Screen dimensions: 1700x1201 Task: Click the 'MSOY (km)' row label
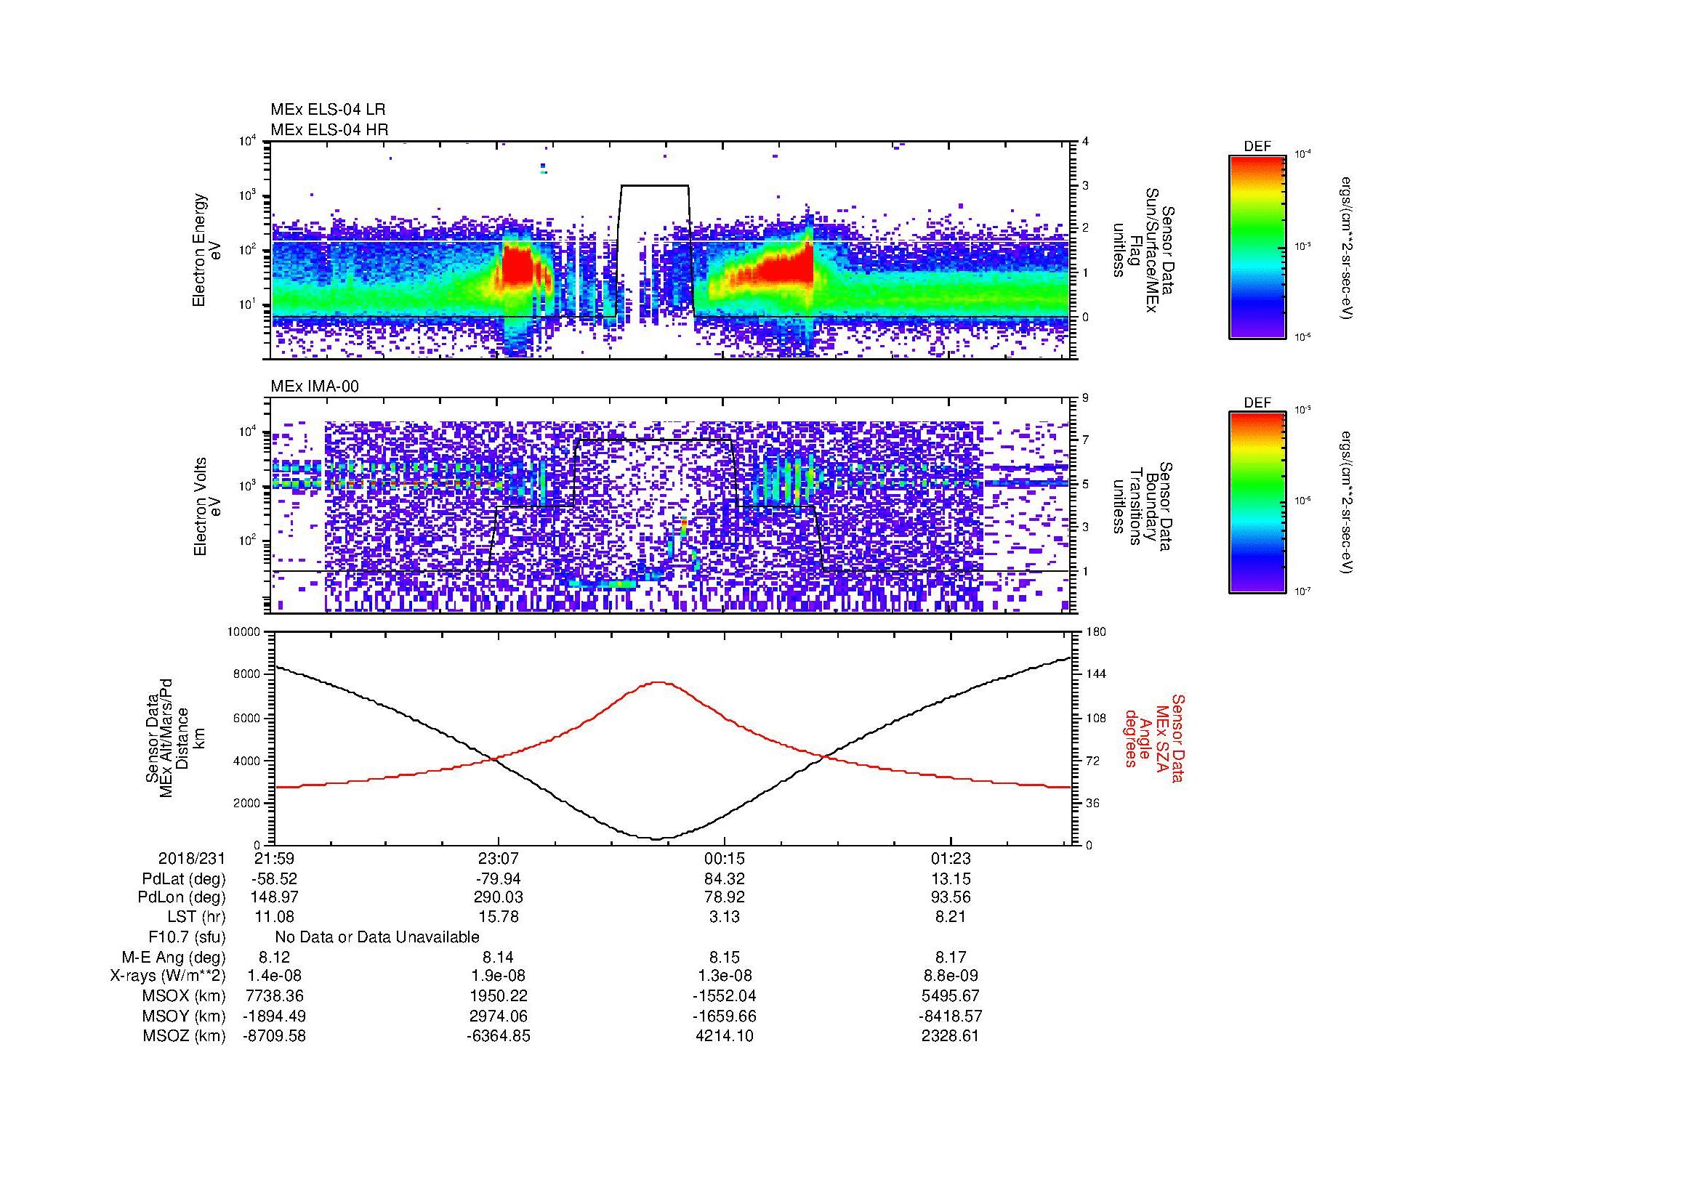184,1016
